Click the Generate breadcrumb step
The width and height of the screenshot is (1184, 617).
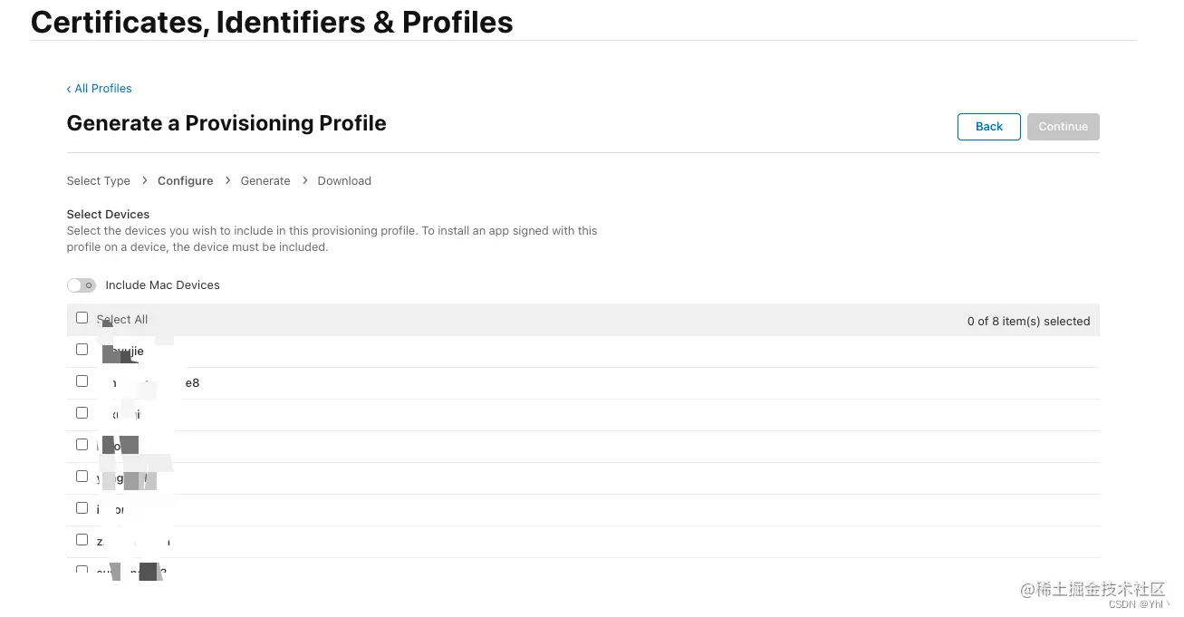click(x=265, y=181)
